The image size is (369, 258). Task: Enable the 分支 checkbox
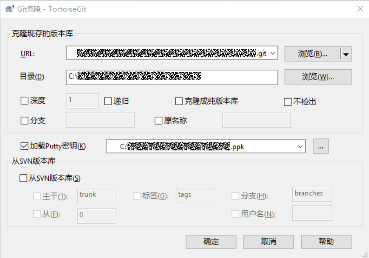pos(25,121)
